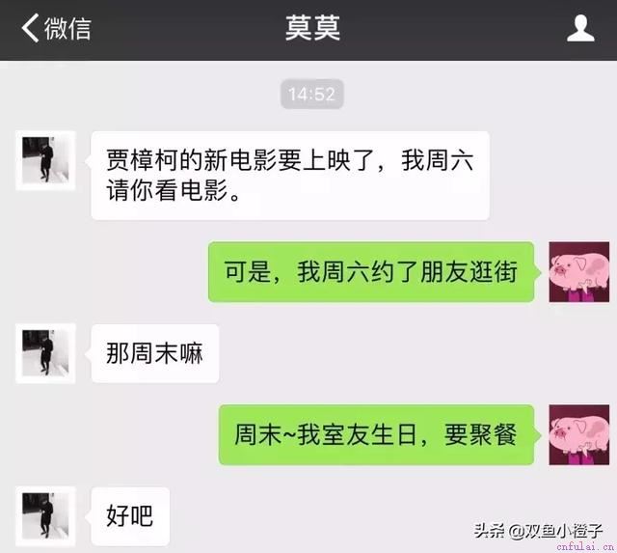Tap the back chevron arrow
The height and width of the screenshot is (553, 617).
pos(30,28)
